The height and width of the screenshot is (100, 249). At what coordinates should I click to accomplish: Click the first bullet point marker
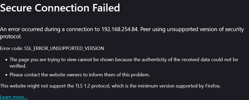[x=6, y=60]
